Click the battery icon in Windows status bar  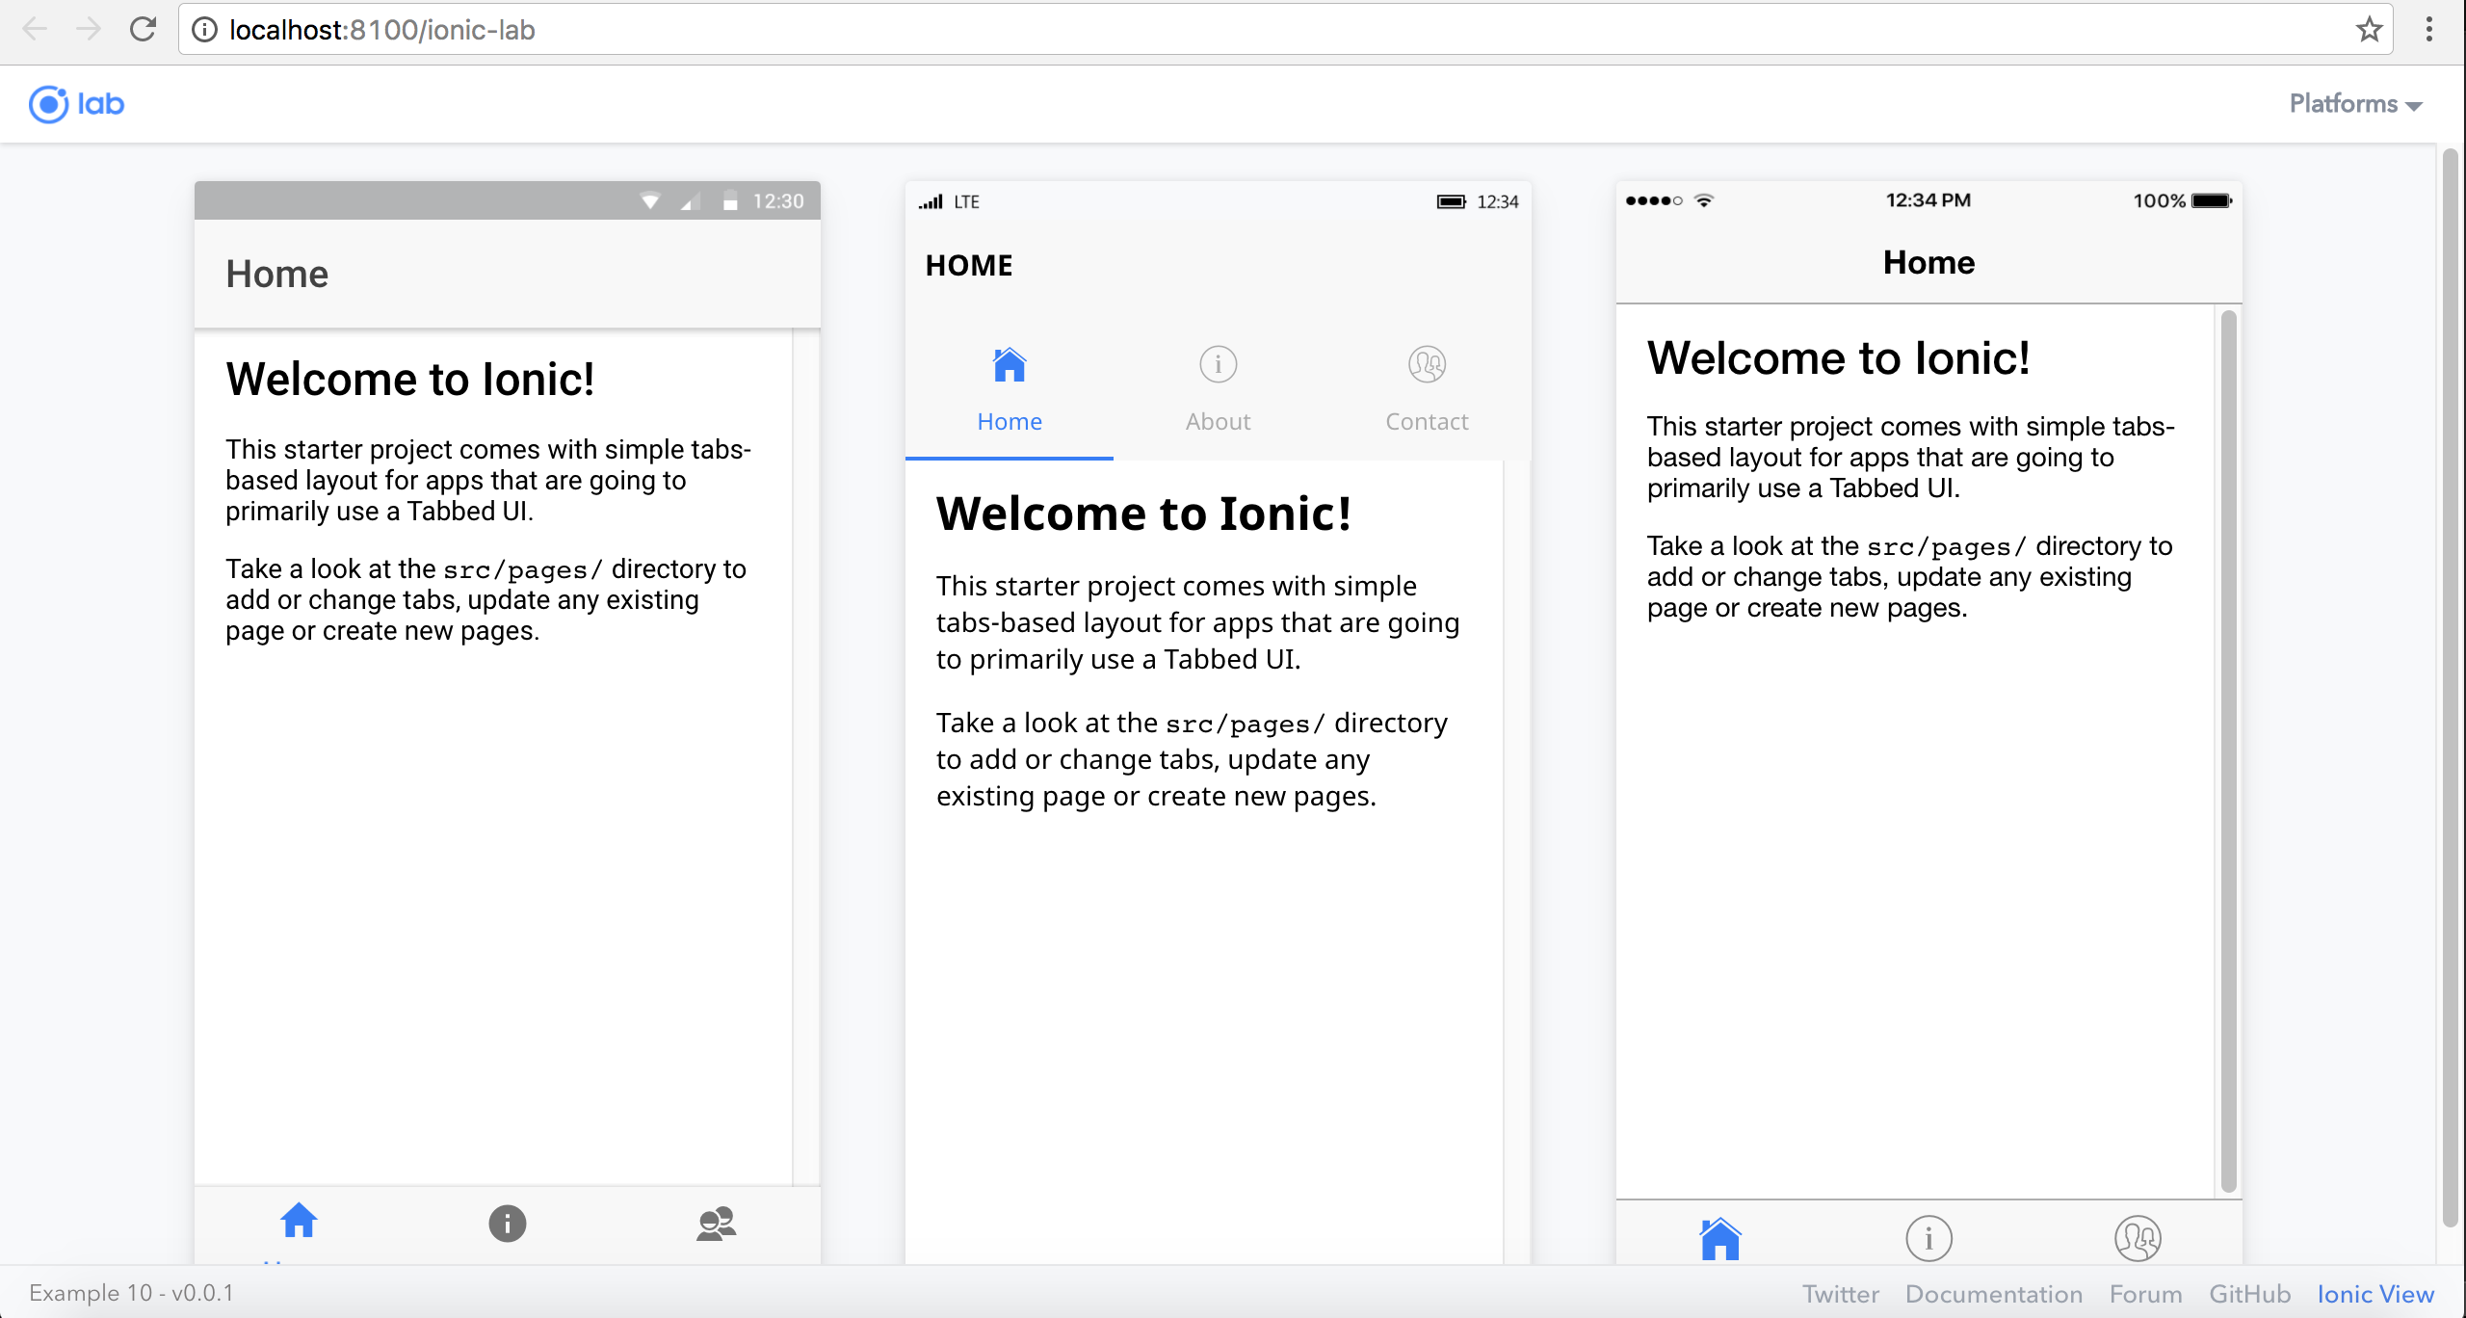tap(1451, 201)
